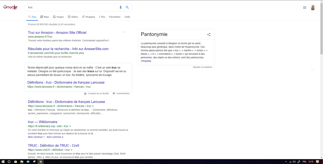Share the Pantonymie knowledge panel

click(x=209, y=34)
